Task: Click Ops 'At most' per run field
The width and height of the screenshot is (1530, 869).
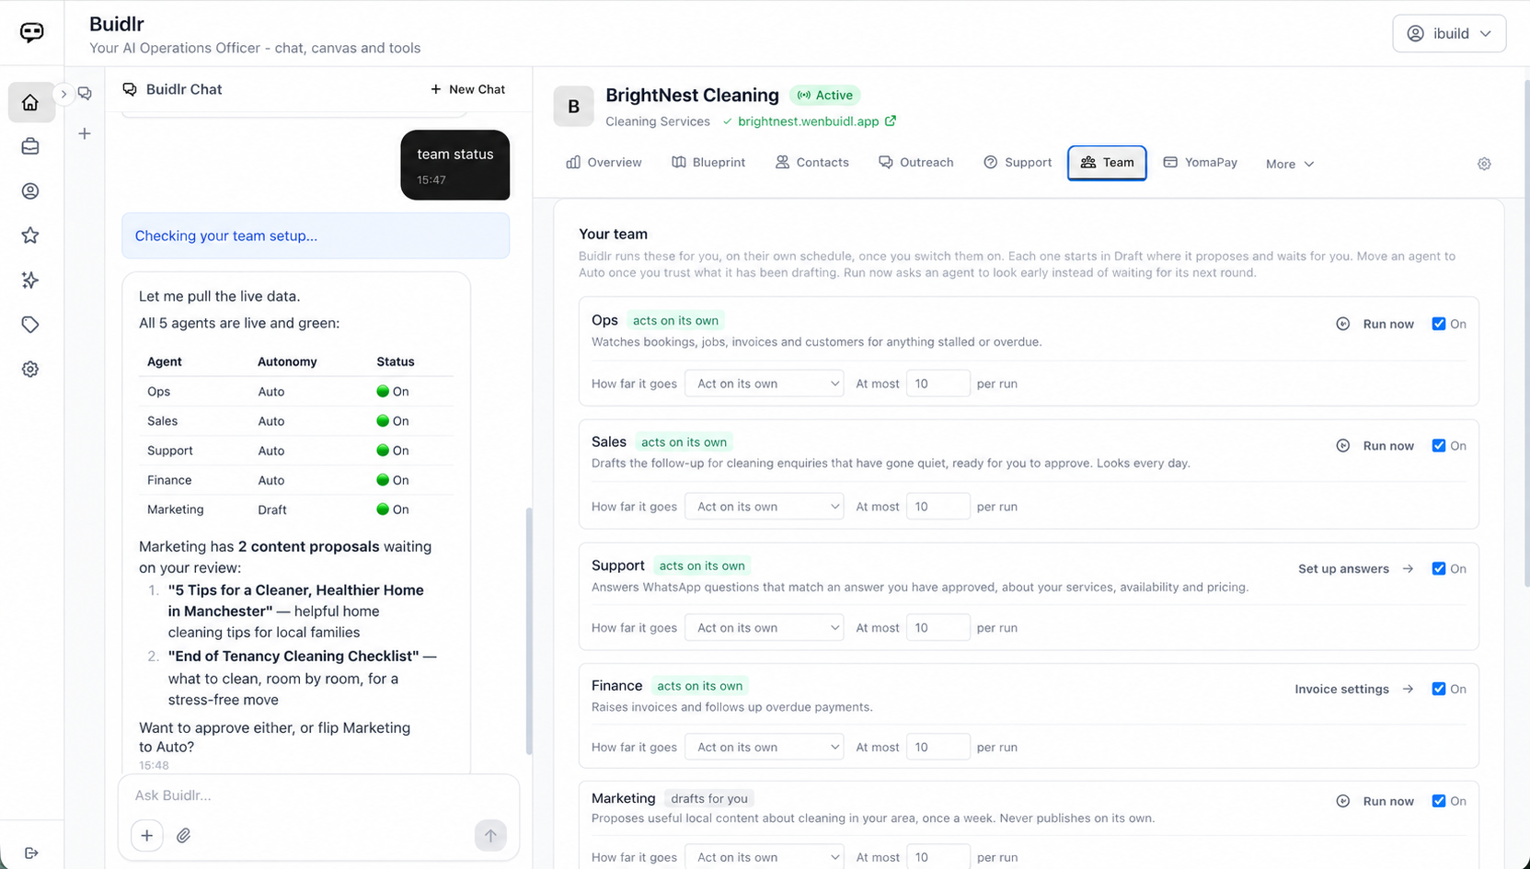Action: coord(938,383)
